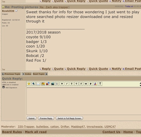141x137 pixels.
Task: Insert code block with hash icon
Action: click(91, 84)
